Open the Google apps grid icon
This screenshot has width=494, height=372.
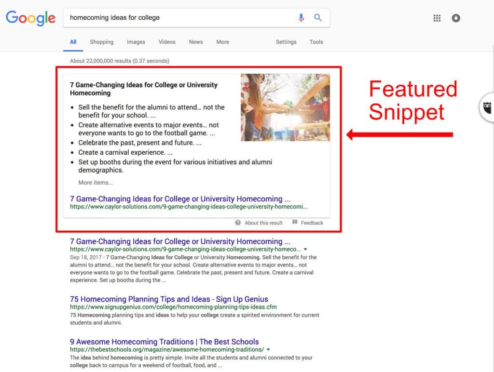(x=437, y=18)
